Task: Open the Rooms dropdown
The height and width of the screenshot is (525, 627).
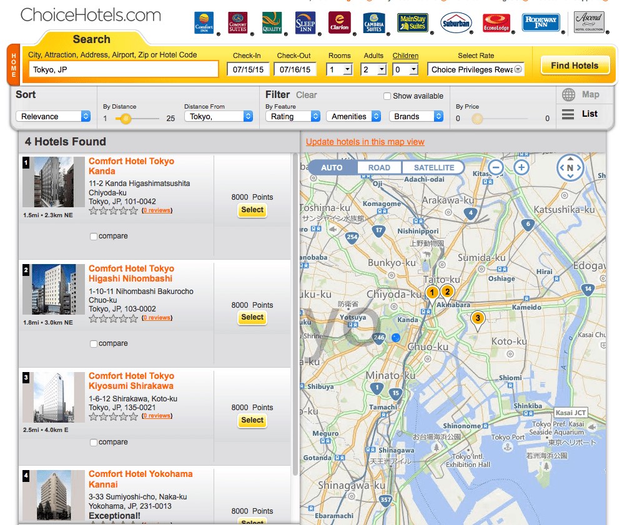Action: point(339,69)
